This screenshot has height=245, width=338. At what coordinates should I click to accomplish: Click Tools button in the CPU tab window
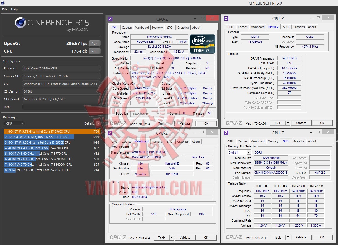(162, 123)
